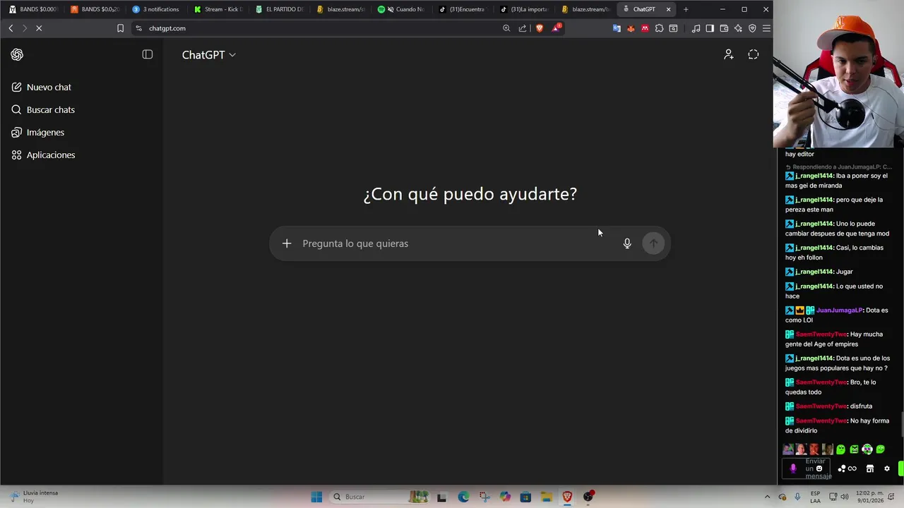Open Leo AI sparkle icon
The image size is (904, 508).
click(x=738, y=28)
